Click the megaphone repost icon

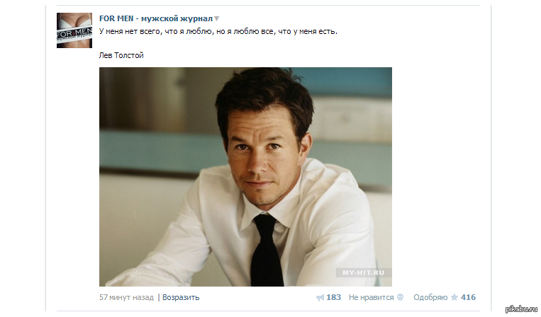[320, 298]
